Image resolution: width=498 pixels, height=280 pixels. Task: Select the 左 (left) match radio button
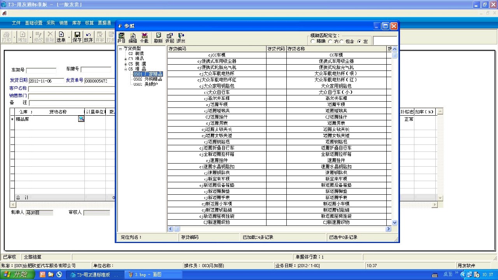pos(359,41)
